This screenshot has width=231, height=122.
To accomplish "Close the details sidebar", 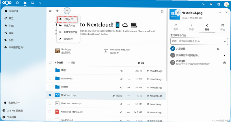I will [x=226, y=12].
